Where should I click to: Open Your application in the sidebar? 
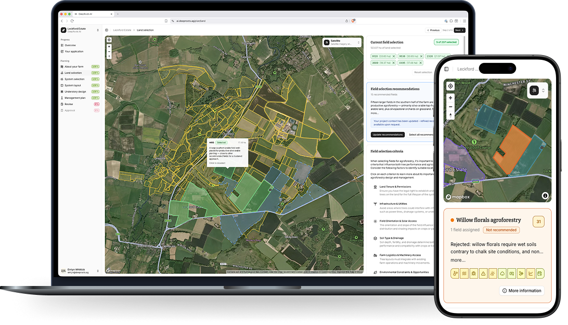pos(80,51)
